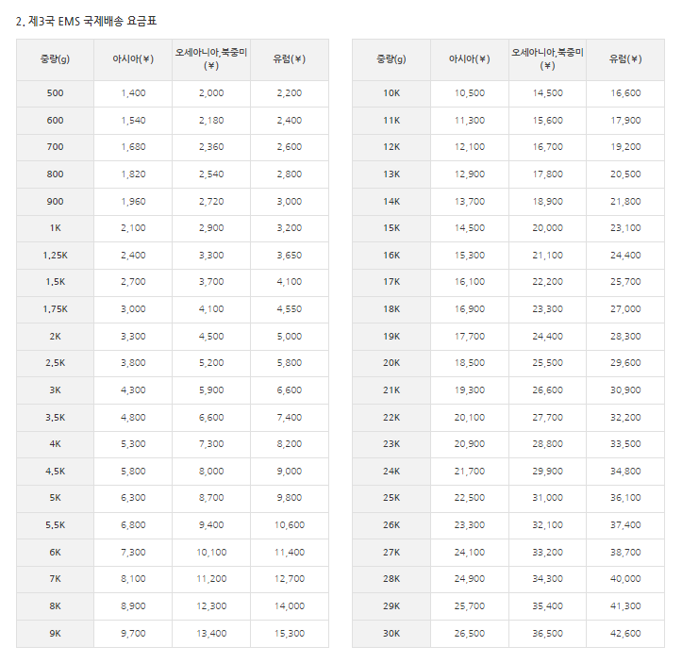
Task: Click the 36,500 price in 30K row
Action: point(547,634)
